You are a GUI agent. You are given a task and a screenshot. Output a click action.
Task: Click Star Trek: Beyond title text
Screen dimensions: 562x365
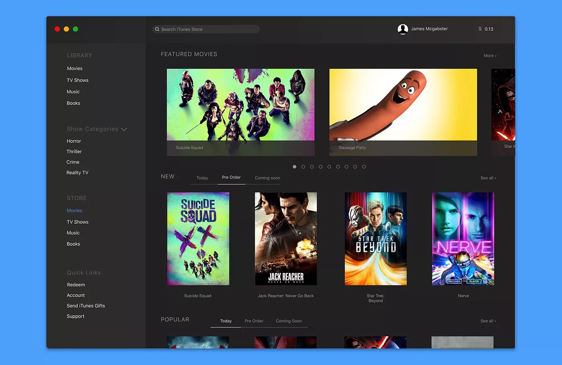click(376, 298)
